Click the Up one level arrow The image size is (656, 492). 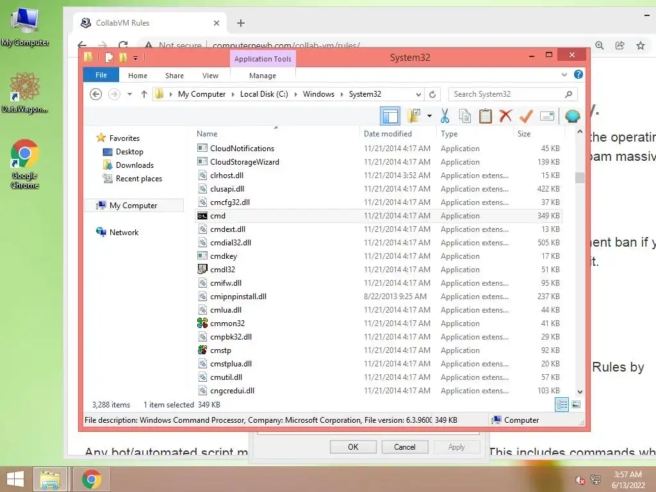point(144,94)
